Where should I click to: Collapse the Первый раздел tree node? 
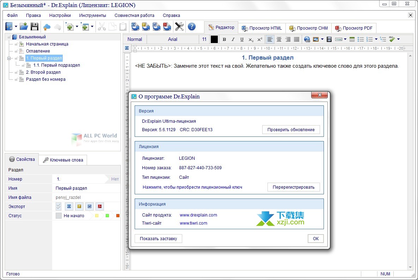tap(9, 58)
